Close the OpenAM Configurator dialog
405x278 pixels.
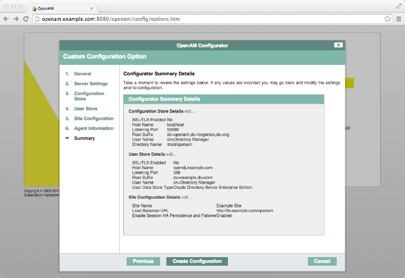(x=338, y=45)
